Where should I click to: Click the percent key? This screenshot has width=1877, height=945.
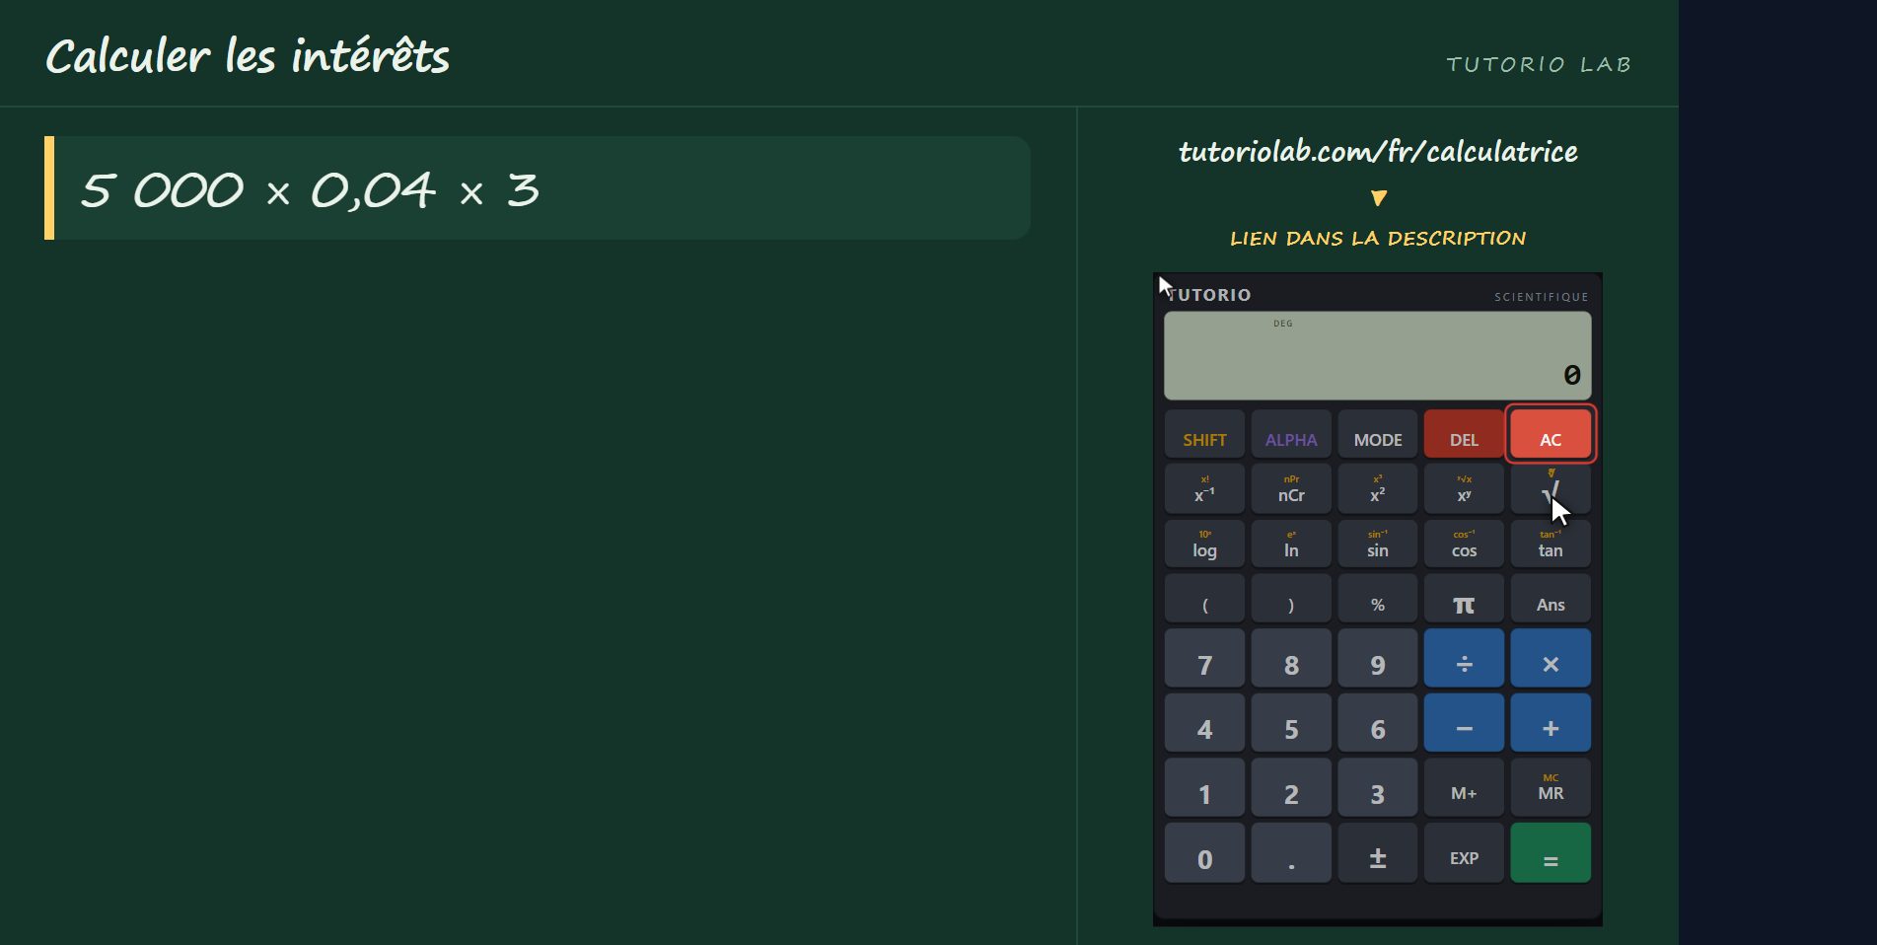1378,599
